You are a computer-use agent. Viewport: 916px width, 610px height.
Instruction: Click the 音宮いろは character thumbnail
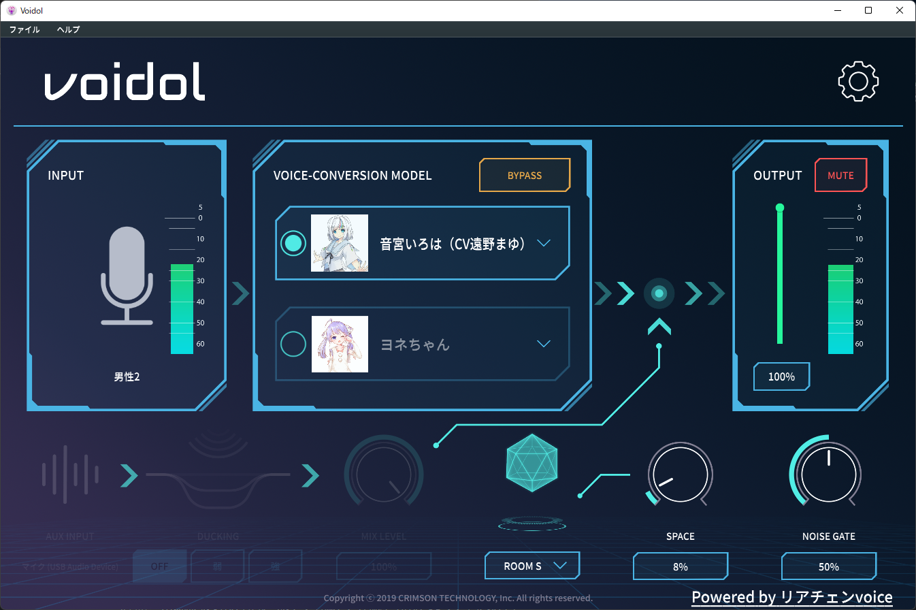point(340,242)
